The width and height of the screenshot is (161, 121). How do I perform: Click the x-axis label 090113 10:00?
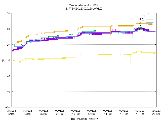tap(76, 112)
